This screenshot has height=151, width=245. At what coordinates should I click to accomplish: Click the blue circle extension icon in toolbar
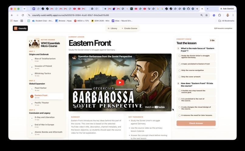tap(214, 15)
